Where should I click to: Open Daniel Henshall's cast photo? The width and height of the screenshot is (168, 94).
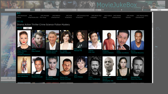tap(66, 66)
